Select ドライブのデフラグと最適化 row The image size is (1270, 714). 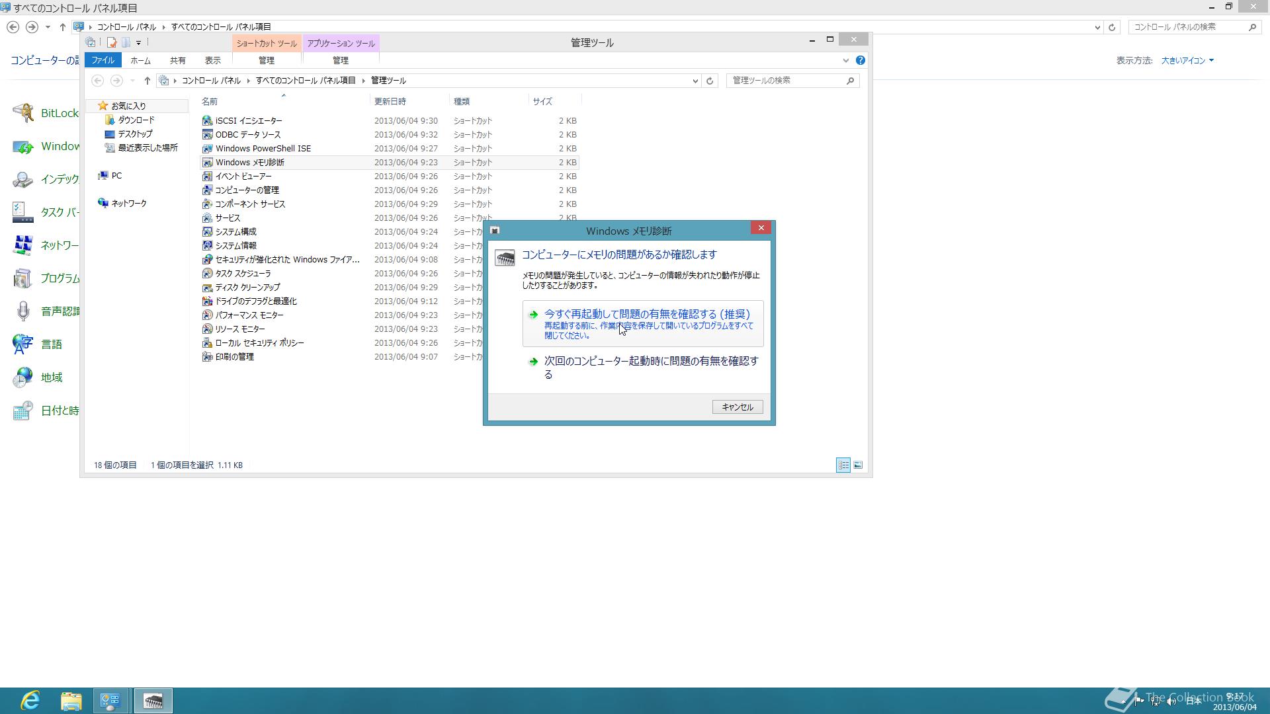390,301
